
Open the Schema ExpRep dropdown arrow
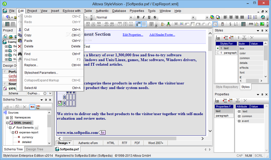pos(50,93)
